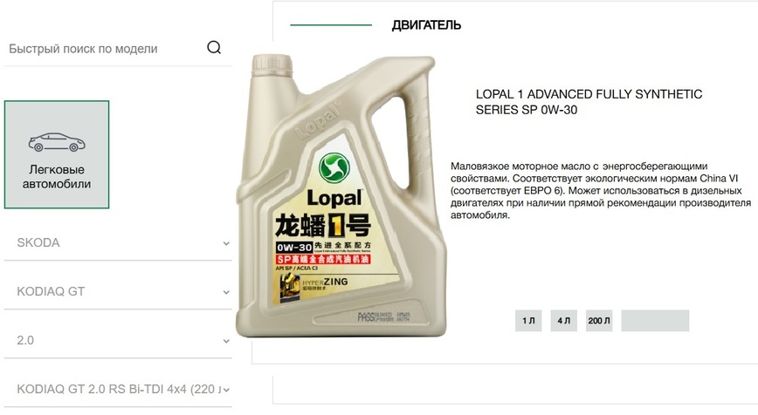
Task: Click the Lopal oil canister product image
Action: tap(341, 195)
